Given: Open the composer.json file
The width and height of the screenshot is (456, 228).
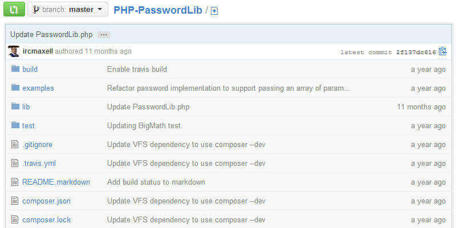Looking at the screenshot, I should (x=46, y=201).
